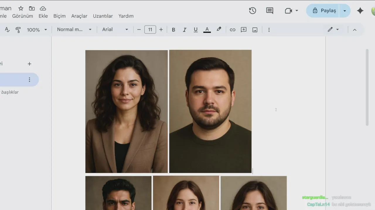This screenshot has height=210, width=375.
Task: Select the portrait of curly-haired woman
Action: 127,111
